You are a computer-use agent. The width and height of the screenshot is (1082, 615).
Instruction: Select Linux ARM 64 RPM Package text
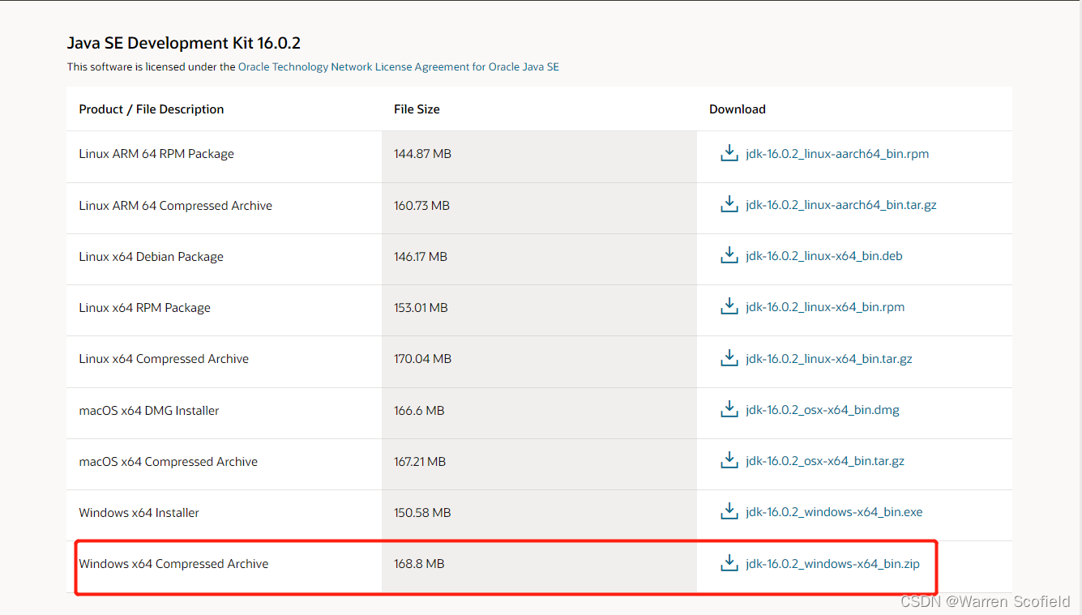[156, 154]
